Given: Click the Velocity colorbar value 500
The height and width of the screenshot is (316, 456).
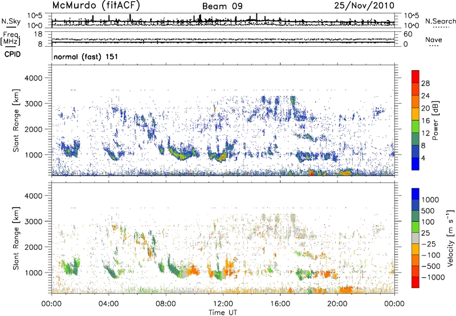Looking at the screenshot, I should [428, 210].
